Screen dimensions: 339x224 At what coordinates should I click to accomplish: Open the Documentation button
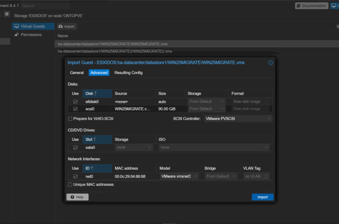pos(312,6)
